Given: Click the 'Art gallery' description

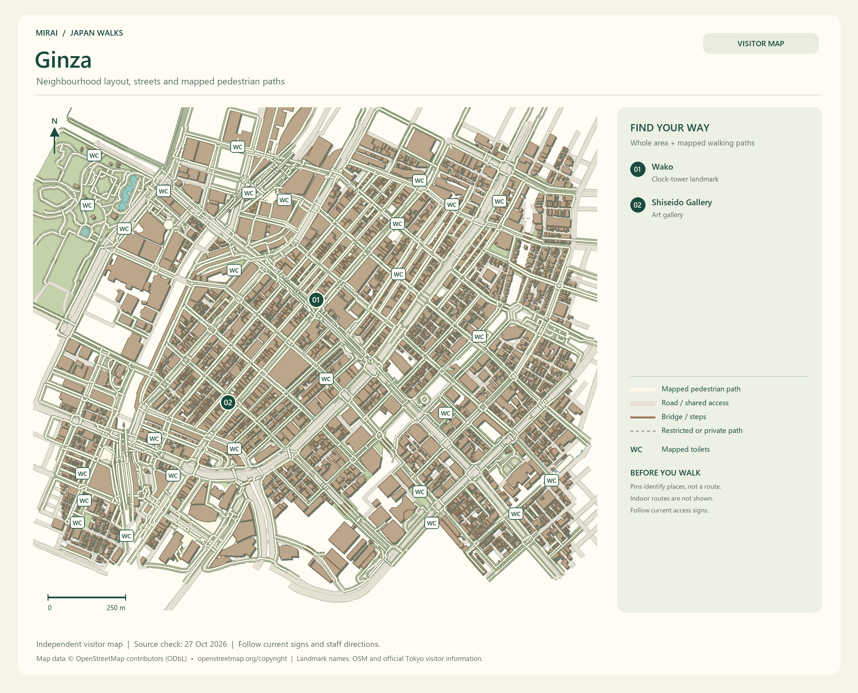Looking at the screenshot, I should point(667,215).
